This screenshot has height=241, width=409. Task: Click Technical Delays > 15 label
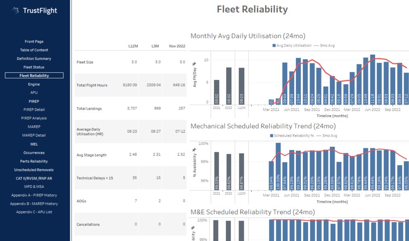coord(95,178)
